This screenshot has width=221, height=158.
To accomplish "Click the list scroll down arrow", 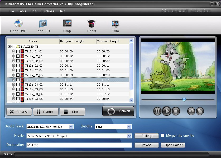I will (131, 100).
